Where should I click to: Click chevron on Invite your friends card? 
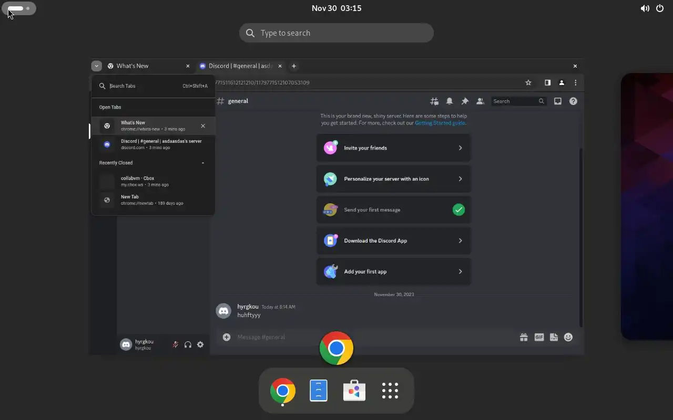(460, 148)
